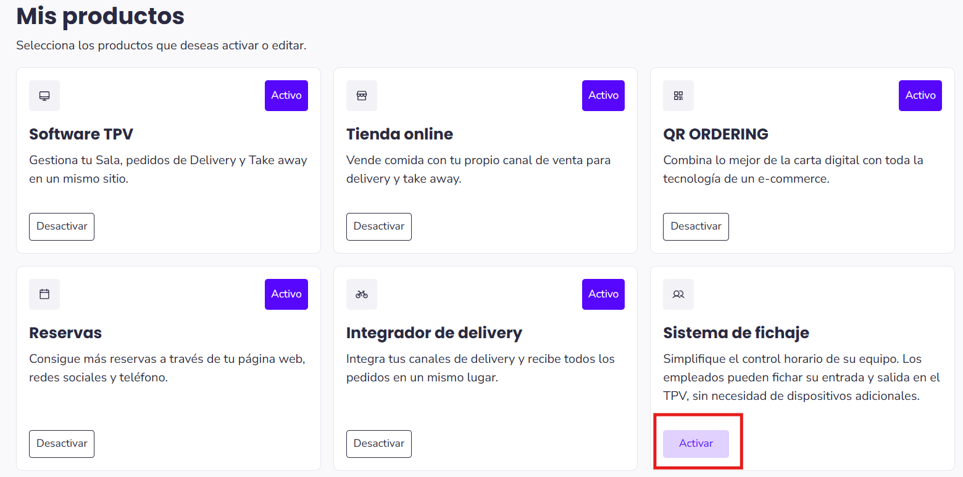Click the Activo badge on Tienda online
This screenshot has width=963, height=477.
pyautogui.click(x=603, y=96)
